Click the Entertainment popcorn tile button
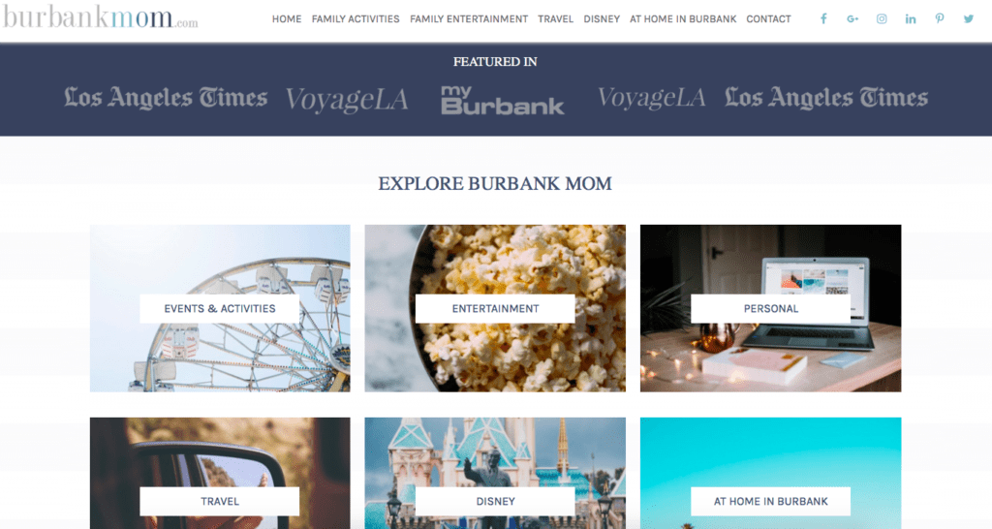 click(495, 309)
